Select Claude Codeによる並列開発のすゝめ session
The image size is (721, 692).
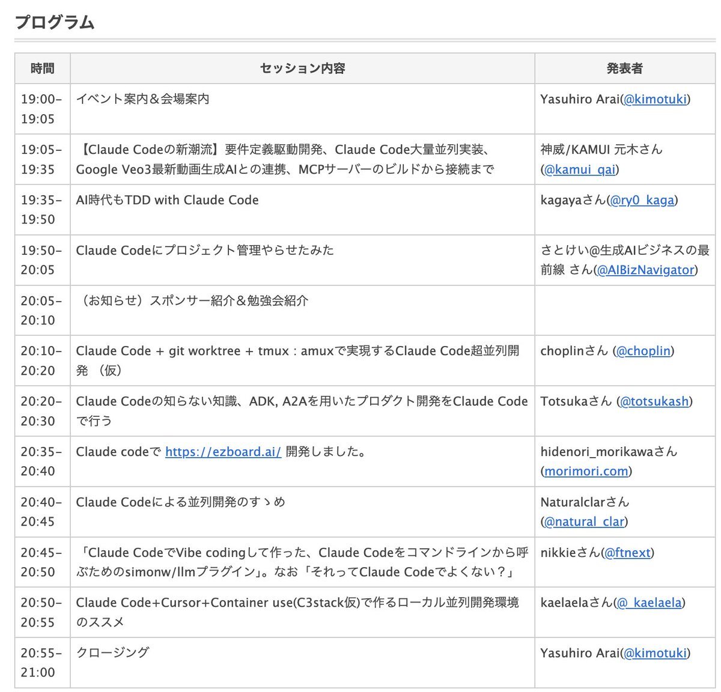[181, 502]
